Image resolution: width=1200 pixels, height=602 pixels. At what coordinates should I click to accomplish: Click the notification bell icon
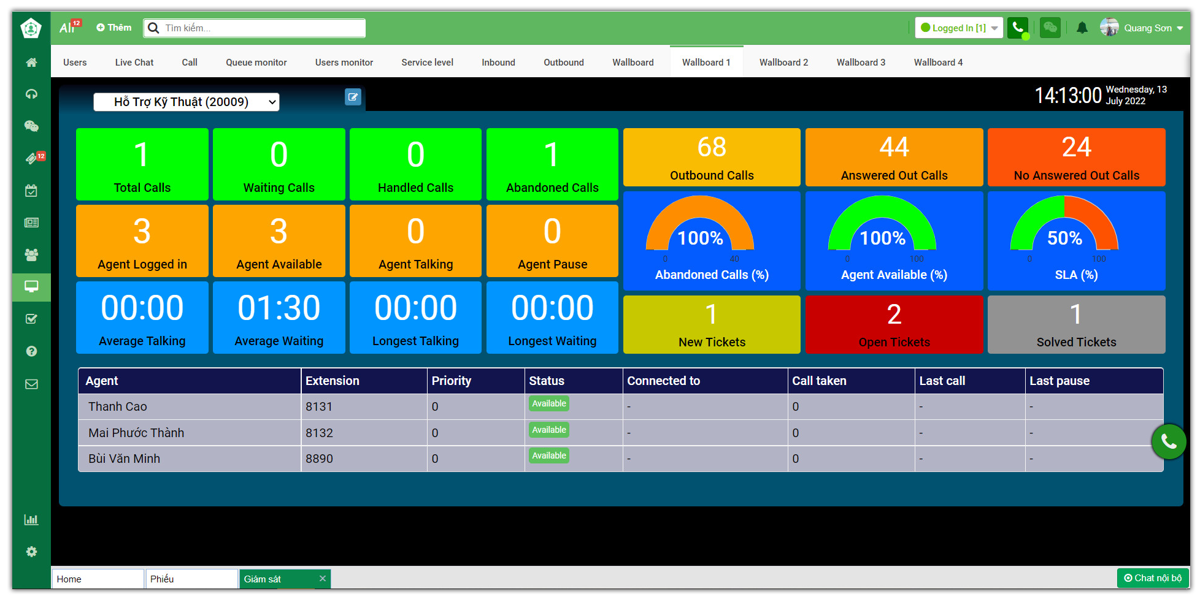[1082, 28]
